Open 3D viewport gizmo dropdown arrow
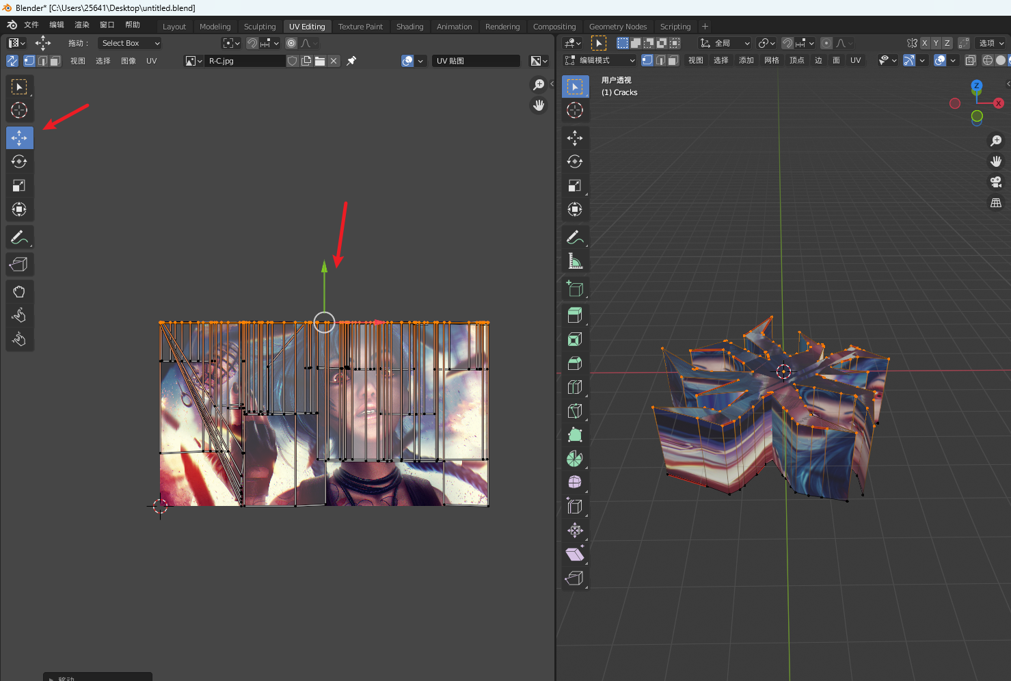The height and width of the screenshot is (681, 1011). [x=922, y=60]
